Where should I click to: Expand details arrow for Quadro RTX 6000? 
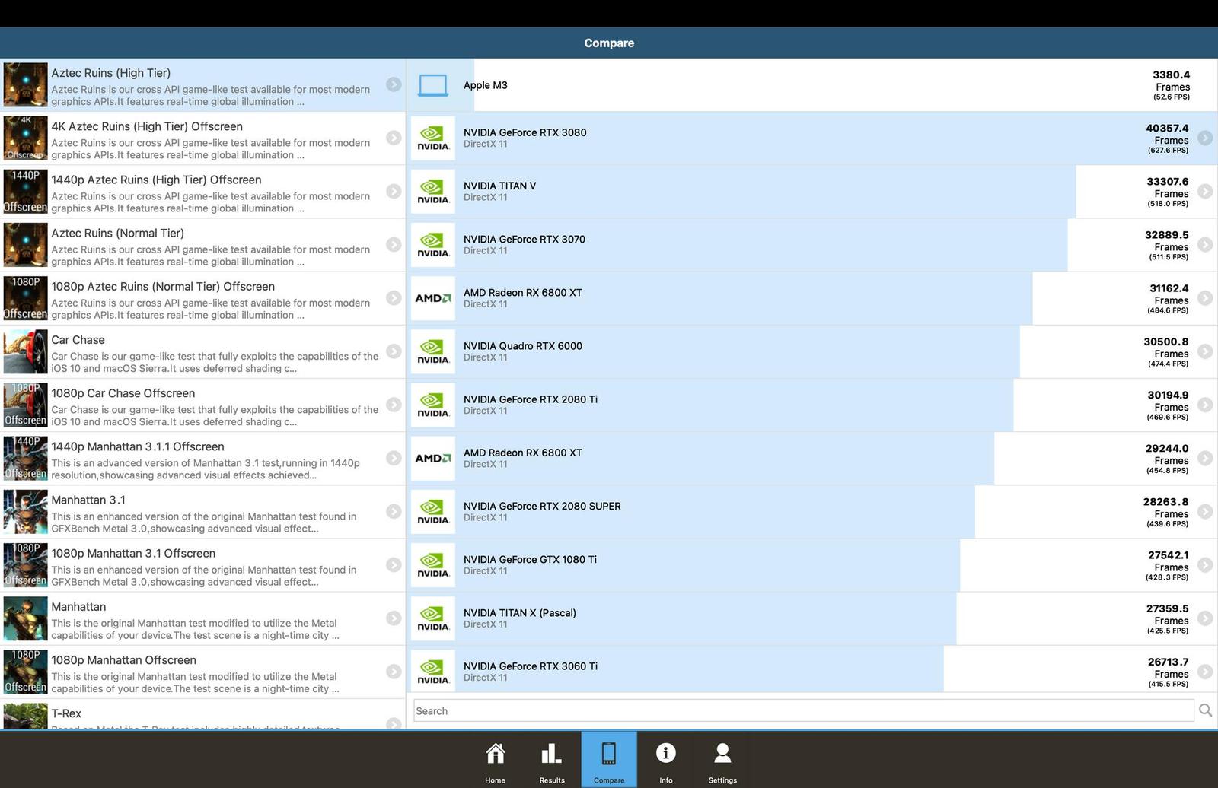1205,351
